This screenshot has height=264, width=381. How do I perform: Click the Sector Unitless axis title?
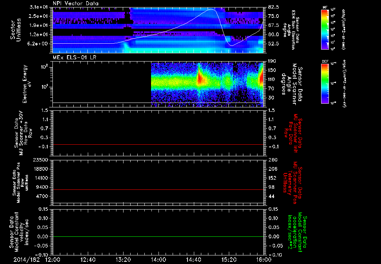(x=15, y=30)
